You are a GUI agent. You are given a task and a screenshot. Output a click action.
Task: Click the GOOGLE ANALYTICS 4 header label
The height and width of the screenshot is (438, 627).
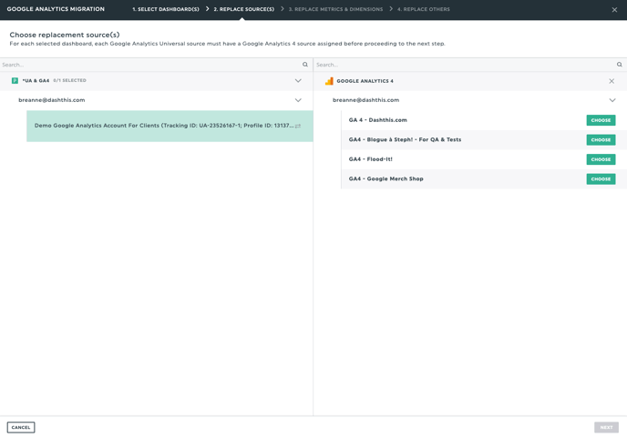(x=365, y=81)
